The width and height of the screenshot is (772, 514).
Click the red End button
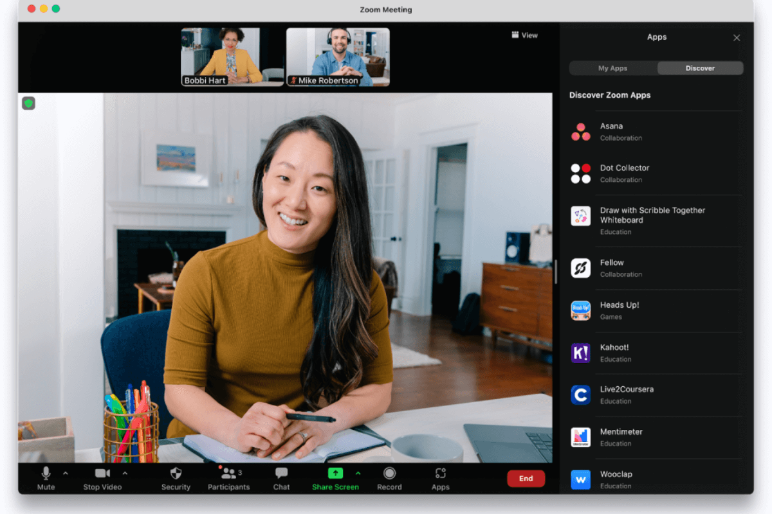[526, 478]
